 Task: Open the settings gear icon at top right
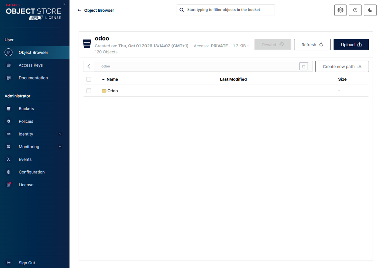click(x=340, y=10)
